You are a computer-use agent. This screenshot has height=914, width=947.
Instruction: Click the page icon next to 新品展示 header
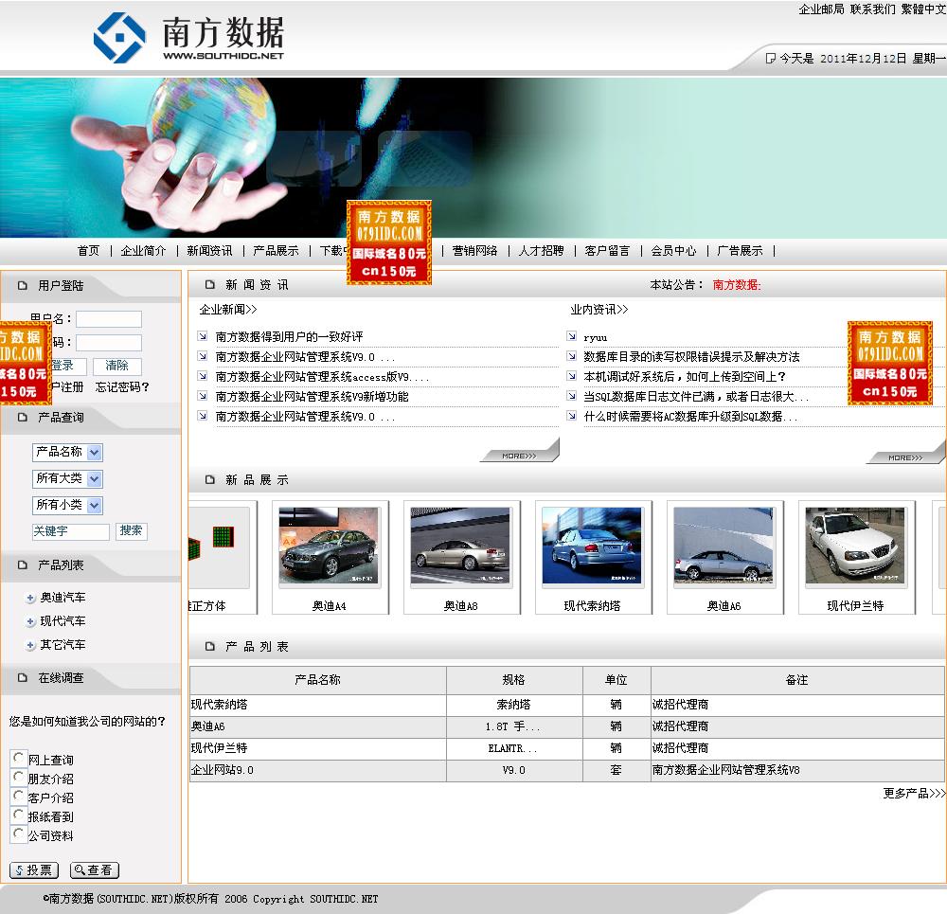point(210,479)
